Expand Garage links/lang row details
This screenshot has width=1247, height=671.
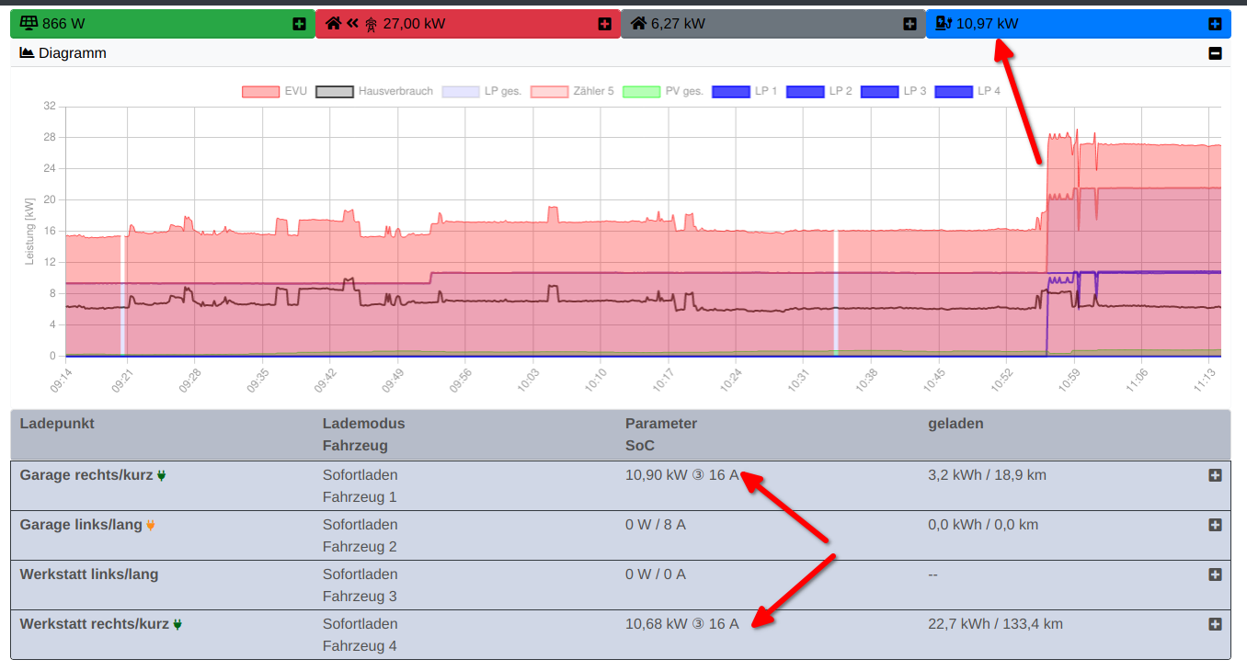1215,525
